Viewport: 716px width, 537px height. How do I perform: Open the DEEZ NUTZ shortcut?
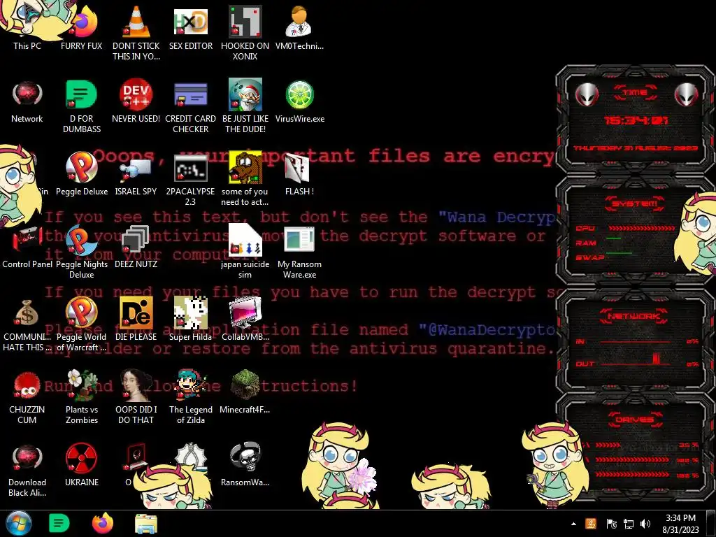(136, 247)
